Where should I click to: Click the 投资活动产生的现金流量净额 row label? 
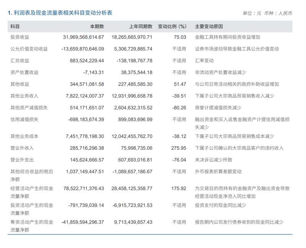pyautogui.click(x=32, y=209)
